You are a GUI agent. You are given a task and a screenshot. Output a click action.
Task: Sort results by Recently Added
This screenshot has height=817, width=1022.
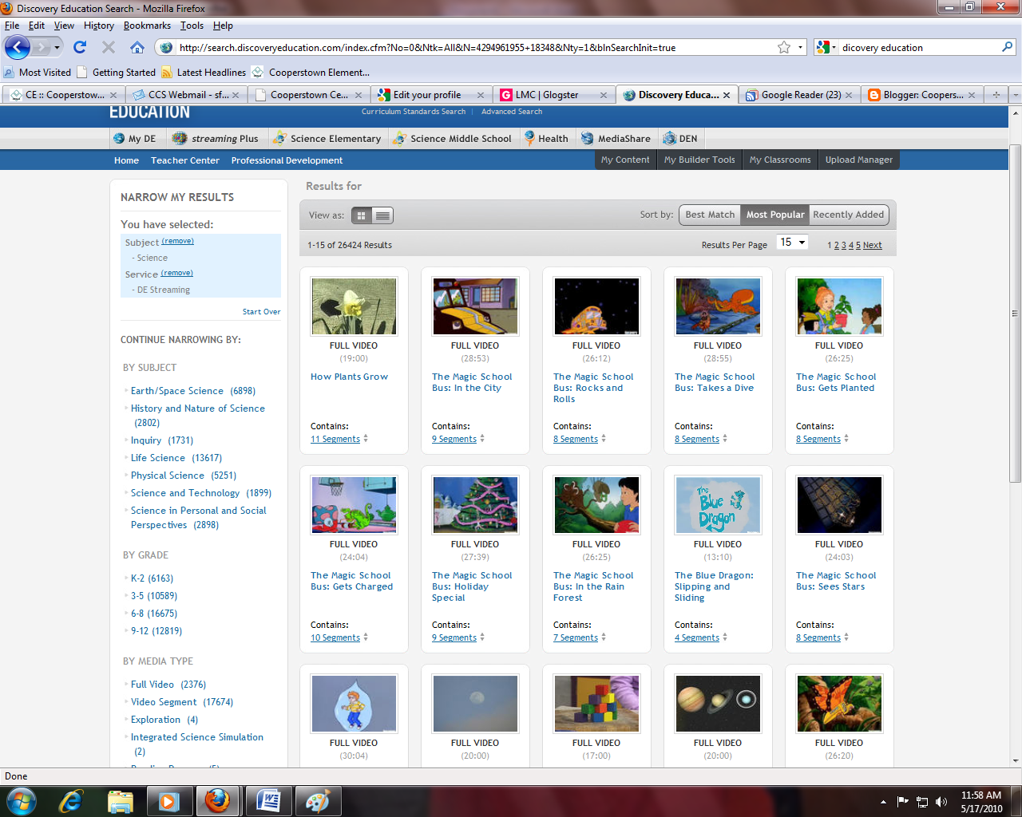pos(848,215)
